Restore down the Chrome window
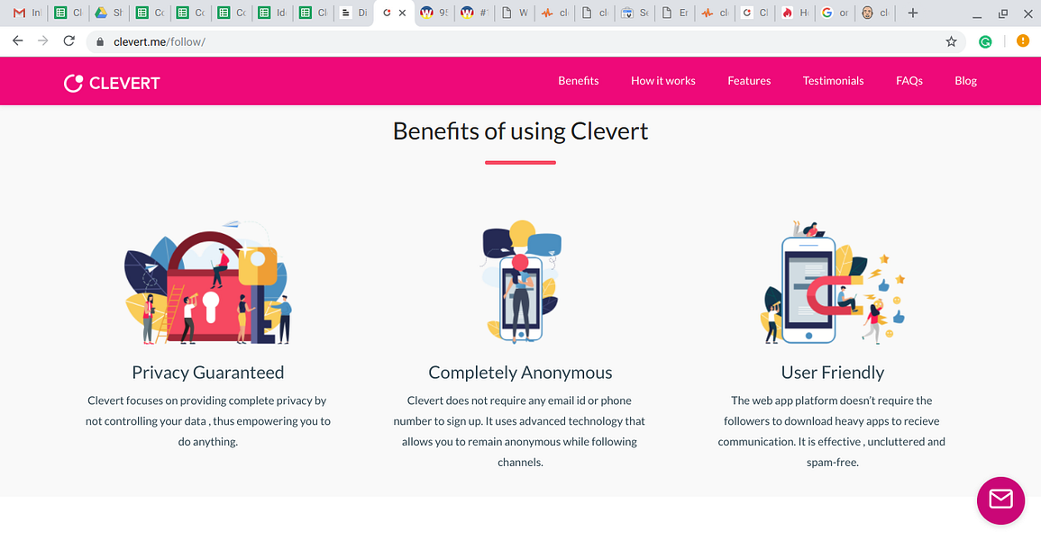 pyautogui.click(x=1002, y=13)
